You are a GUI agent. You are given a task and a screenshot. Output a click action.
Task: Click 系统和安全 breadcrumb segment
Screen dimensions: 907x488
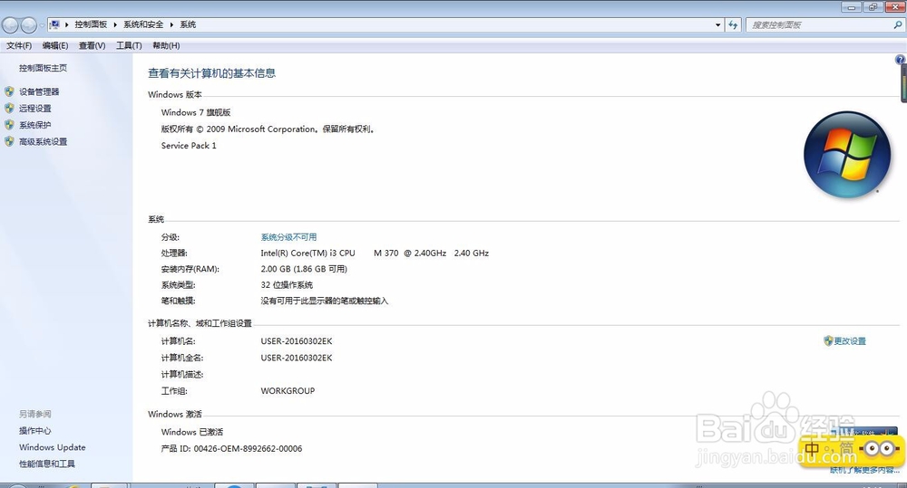[x=143, y=24]
